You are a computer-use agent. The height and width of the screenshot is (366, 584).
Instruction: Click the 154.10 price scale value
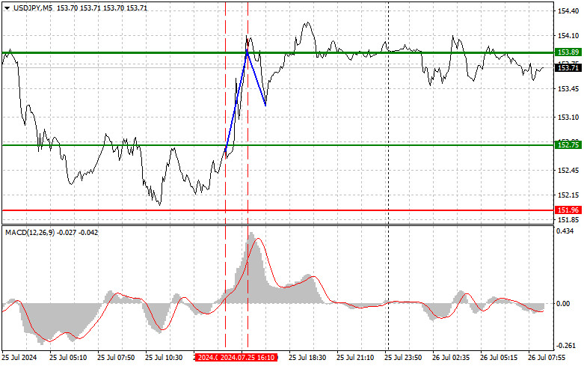pyautogui.click(x=568, y=36)
